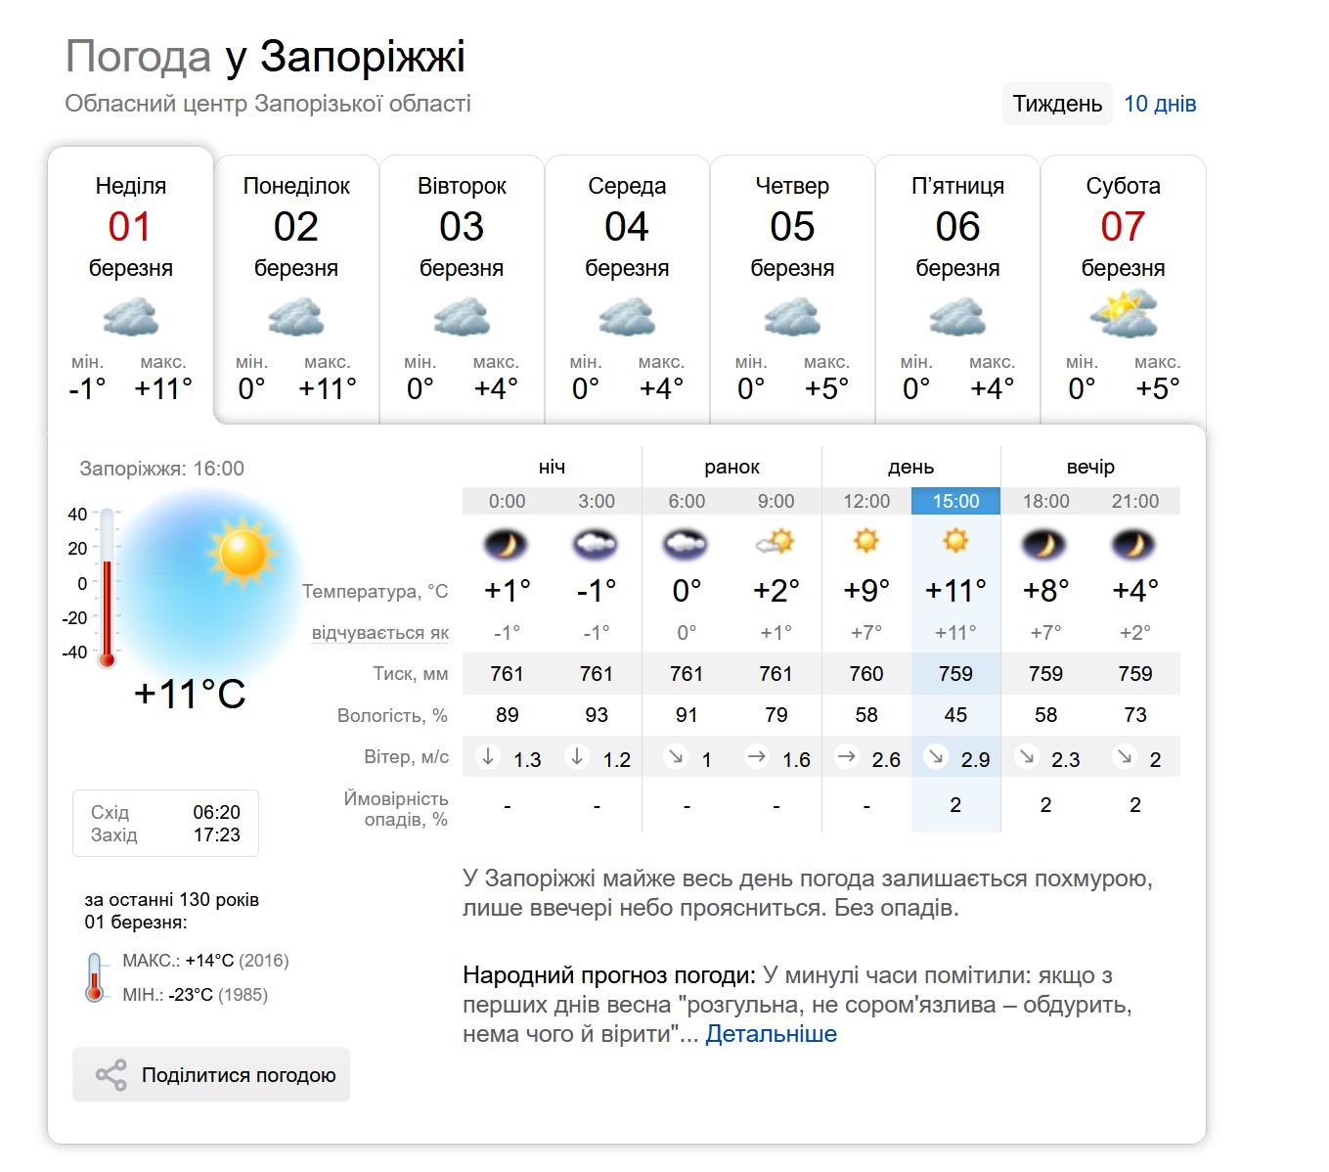Click the відчувається як label
Image resolution: width=1329 pixels, height=1172 pixels.
tap(379, 633)
